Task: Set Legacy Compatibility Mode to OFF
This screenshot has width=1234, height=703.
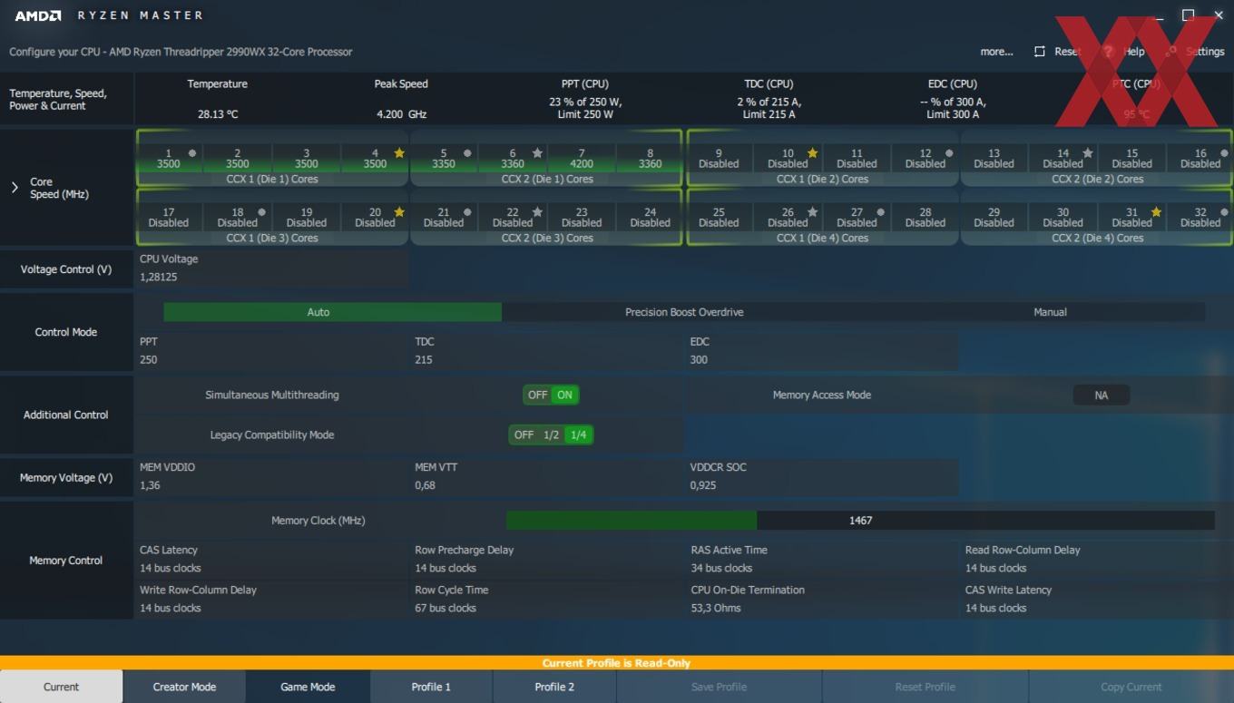Action: (x=524, y=434)
